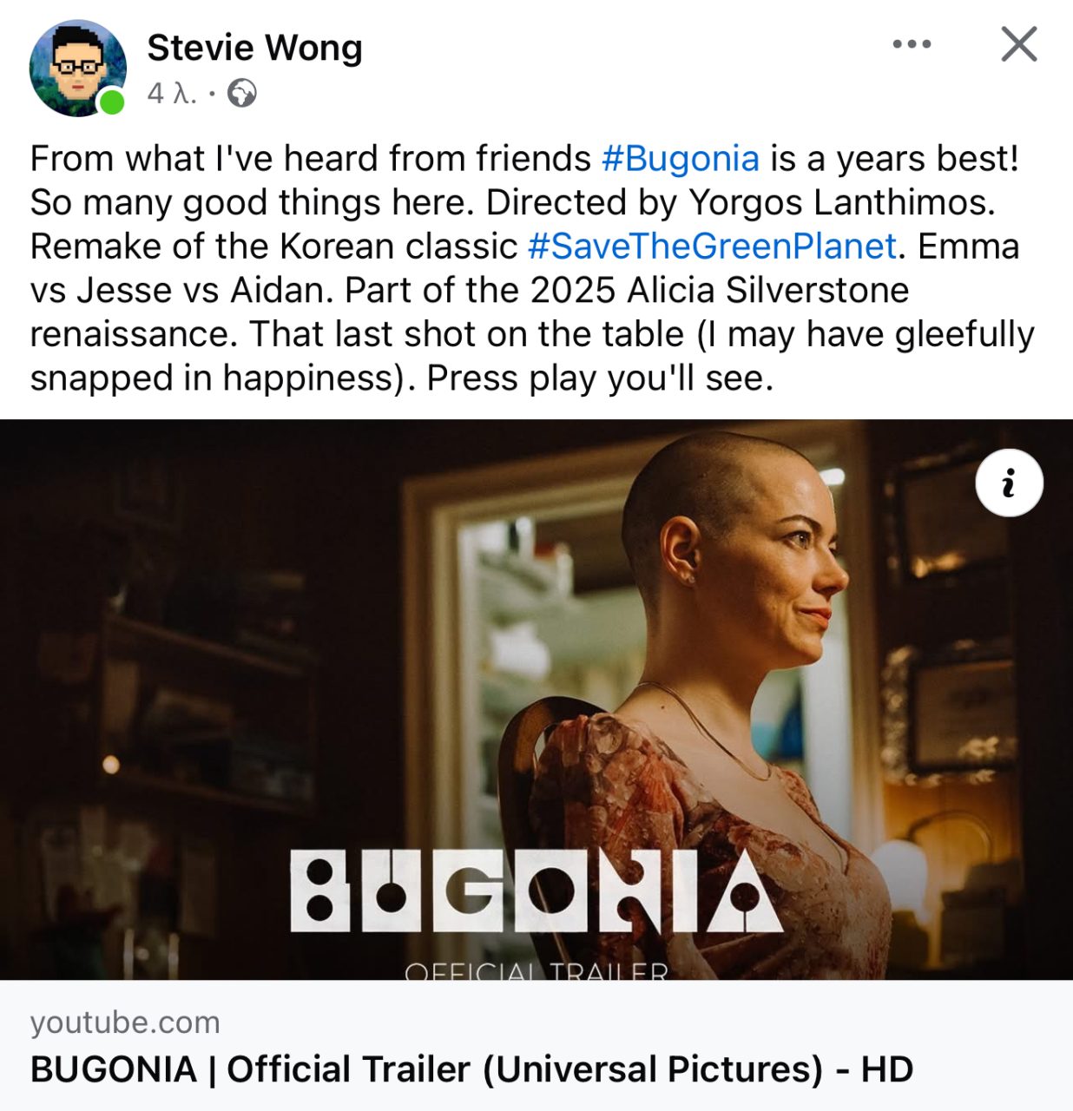Open the three-dot post options menu
The width and height of the screenshot is (1073, 1111).
pos(912,43)
